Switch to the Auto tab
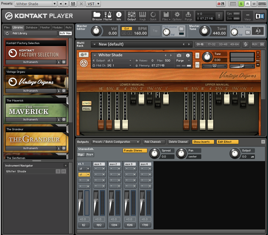268x235 pixels. (68, 28)
